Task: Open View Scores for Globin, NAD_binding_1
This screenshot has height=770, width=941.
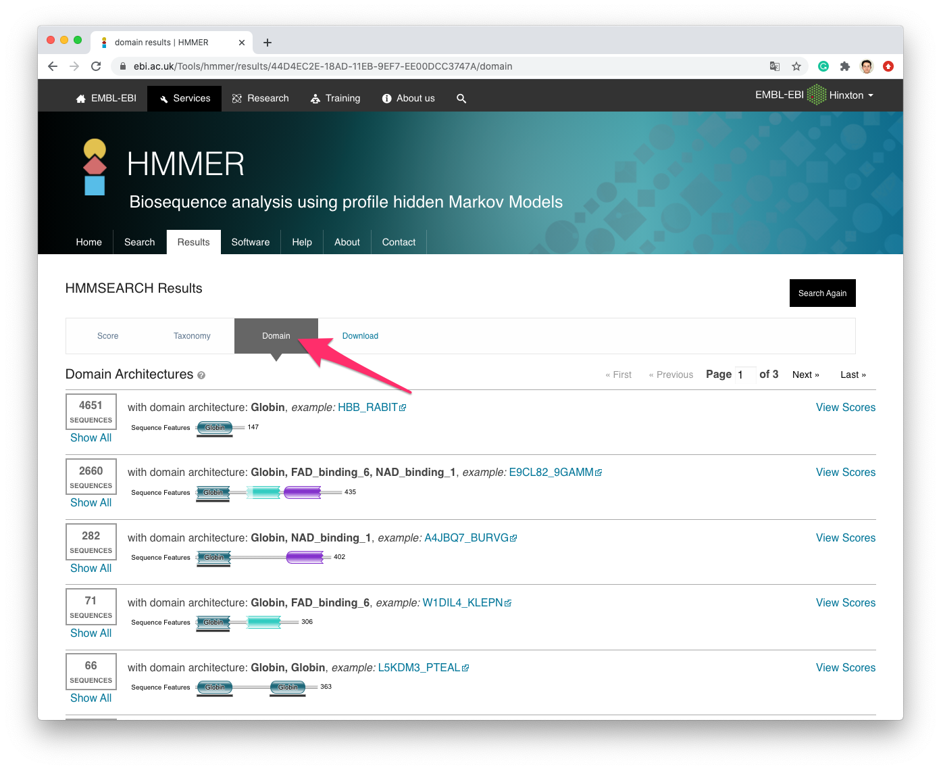Action: coord(845,537)
